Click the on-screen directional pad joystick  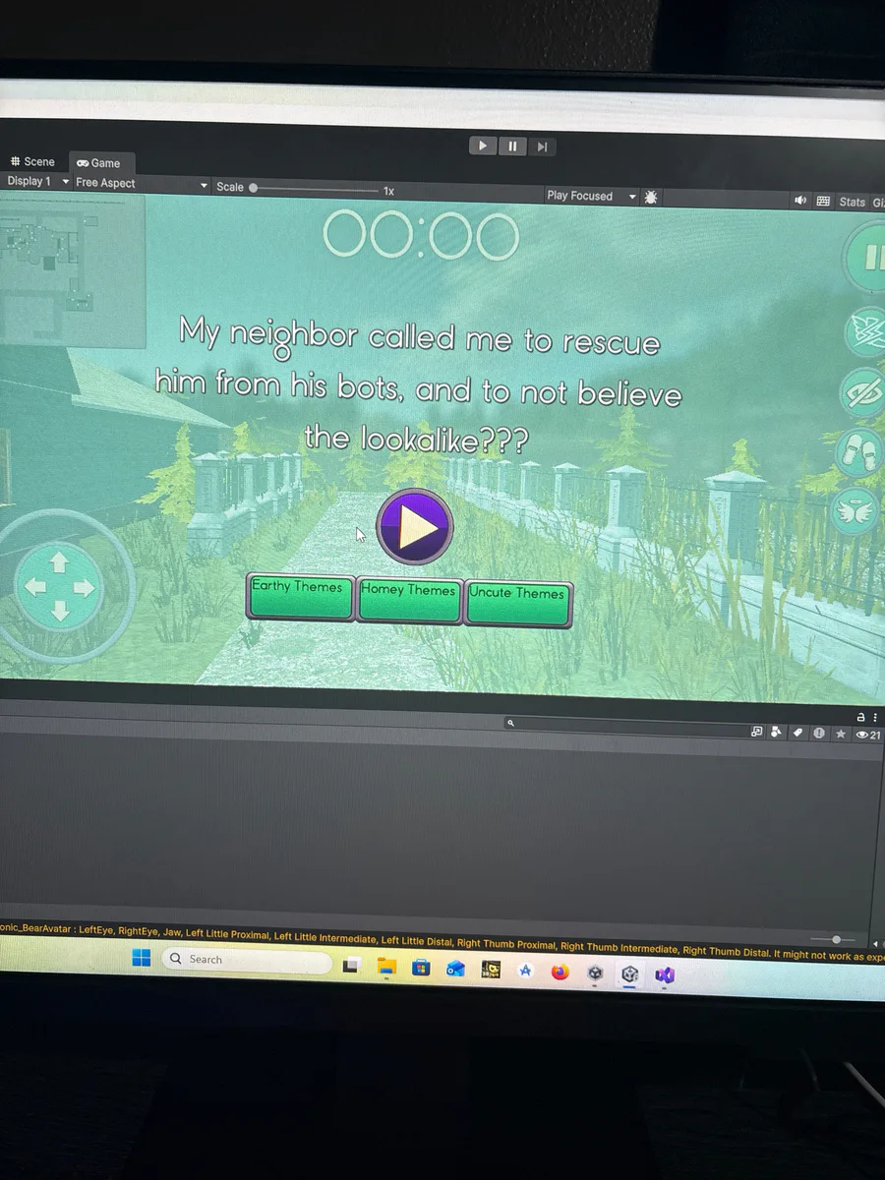click(59, 587)
